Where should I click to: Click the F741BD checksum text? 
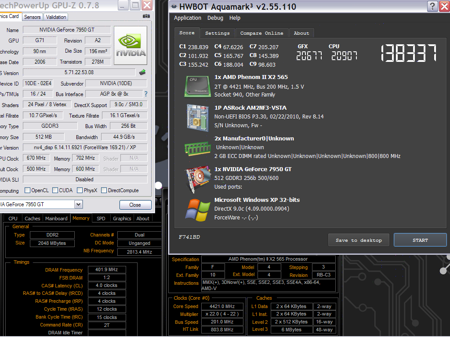tap(189, 237)
